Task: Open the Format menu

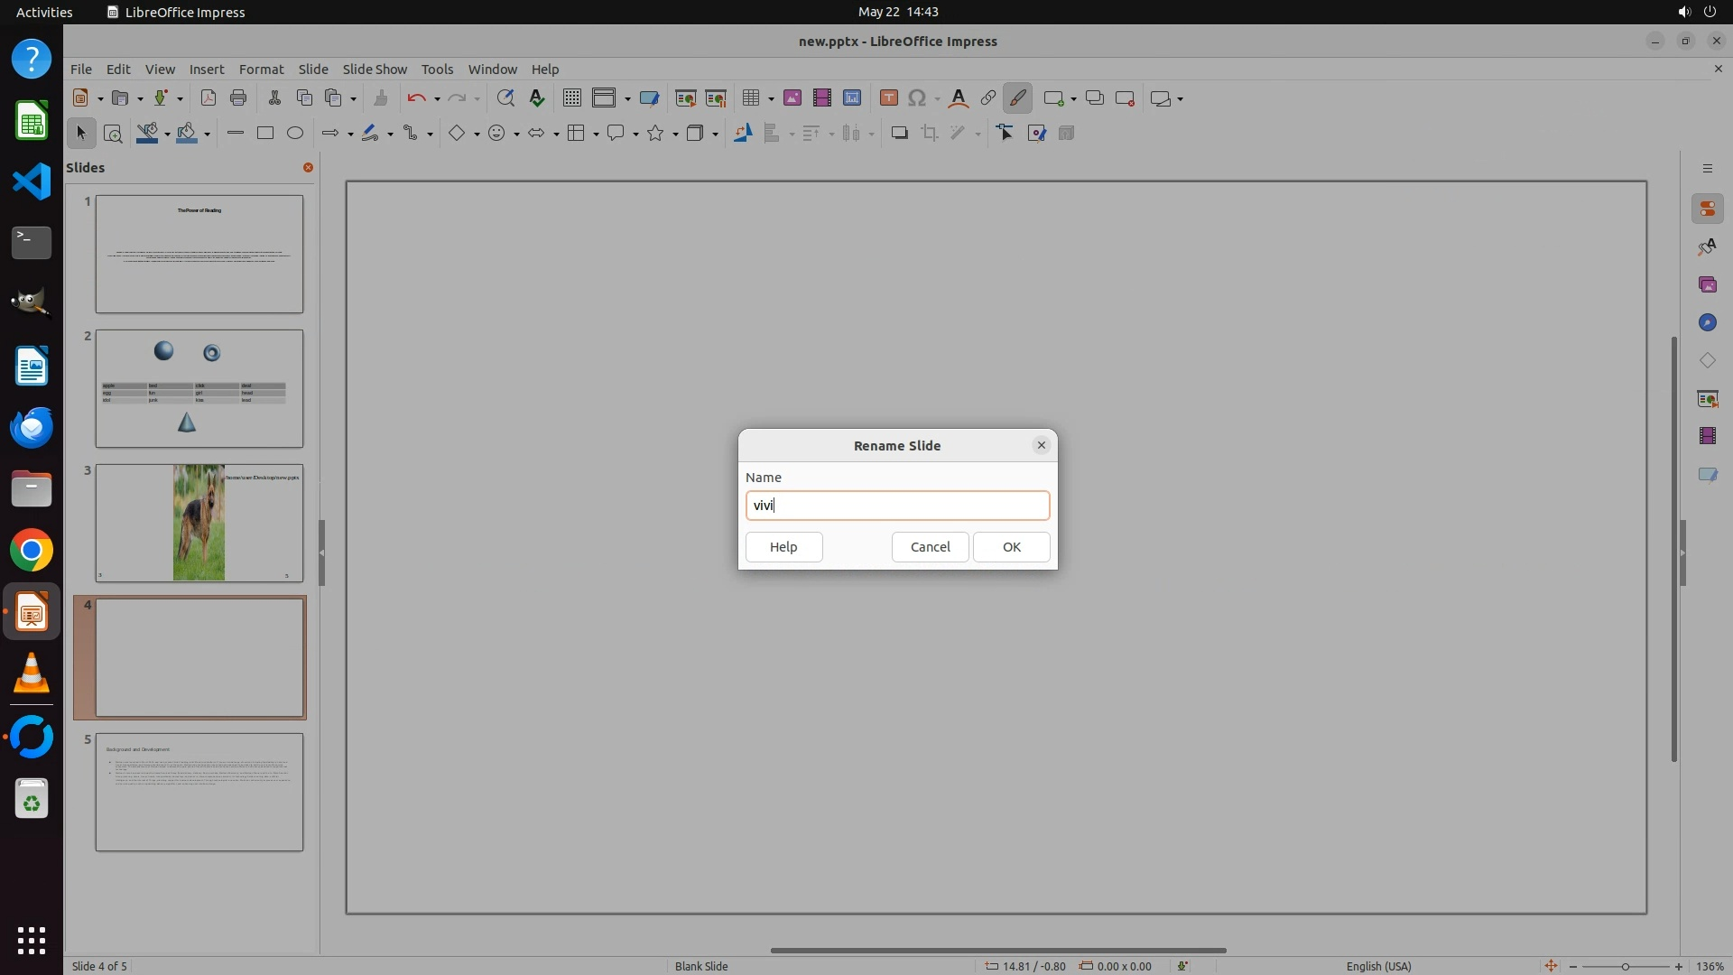Action: click(x=261, y=70)
